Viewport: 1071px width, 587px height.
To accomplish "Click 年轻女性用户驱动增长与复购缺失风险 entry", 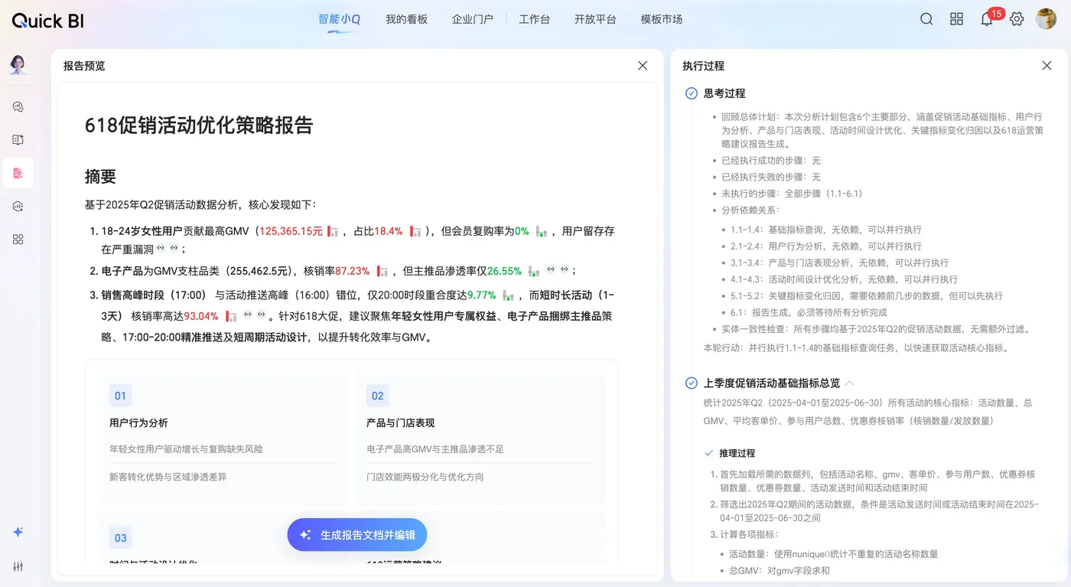I will 186,449.
